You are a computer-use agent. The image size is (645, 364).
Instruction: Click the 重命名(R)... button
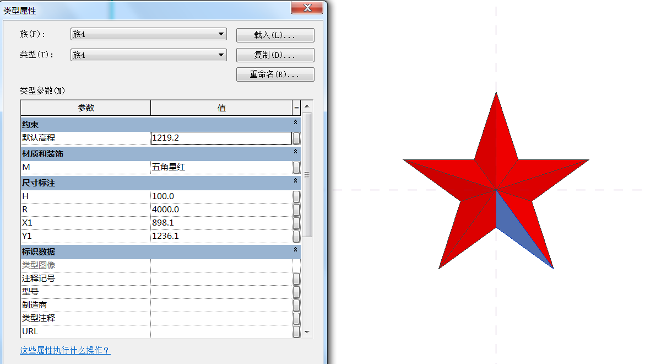tap(275, 74)
